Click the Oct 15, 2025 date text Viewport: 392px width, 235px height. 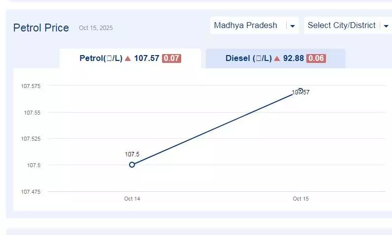96,29
